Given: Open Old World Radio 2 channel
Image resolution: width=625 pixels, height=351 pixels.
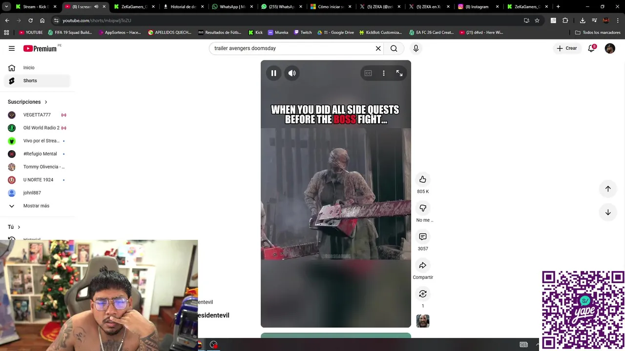Looking at the screenshot, I should click(x=37, y=128).
